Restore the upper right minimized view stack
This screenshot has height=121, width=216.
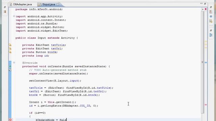[x=211, y=7]
